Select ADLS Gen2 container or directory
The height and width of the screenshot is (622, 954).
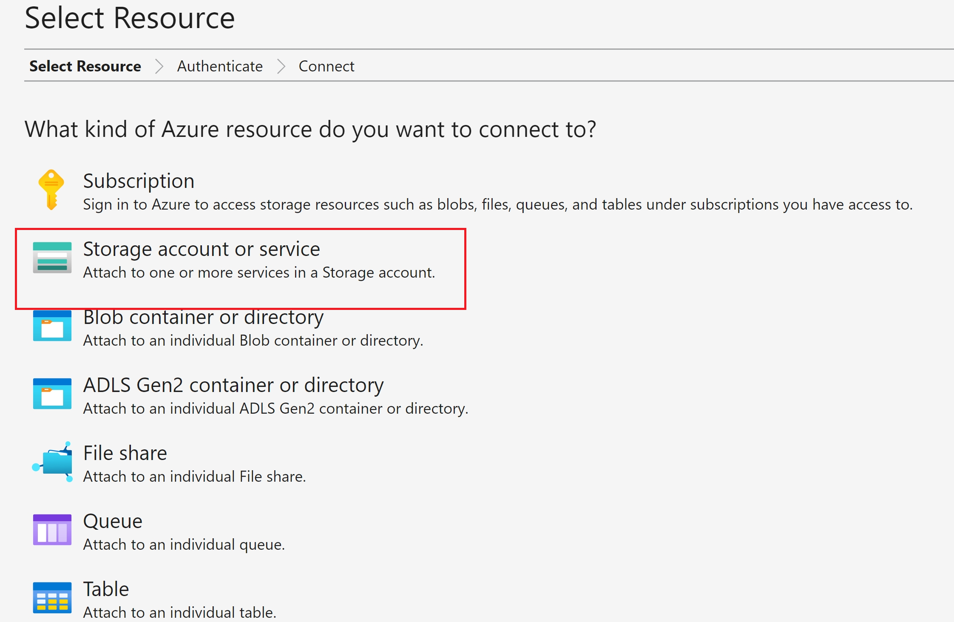[x=233, y=385]
